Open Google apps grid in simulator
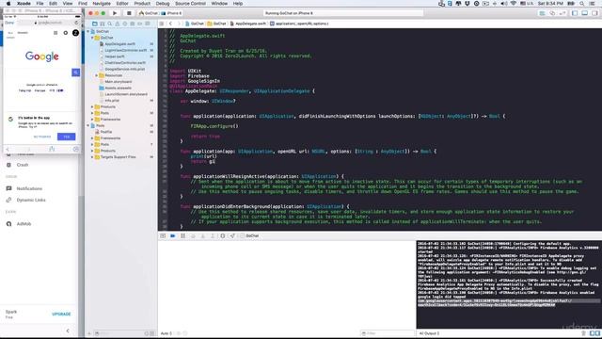602x339 pixels. click(x=55, y=33)
